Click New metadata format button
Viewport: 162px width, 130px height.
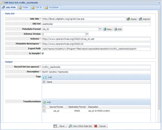108,29
